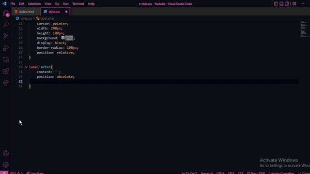
Task: Click the VS Code logo icon
Action: click(4, 4)
